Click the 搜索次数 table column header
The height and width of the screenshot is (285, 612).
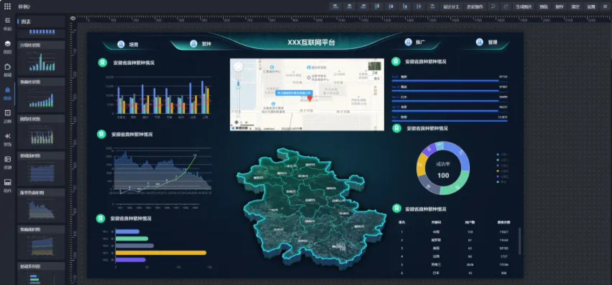pos(503,222)
